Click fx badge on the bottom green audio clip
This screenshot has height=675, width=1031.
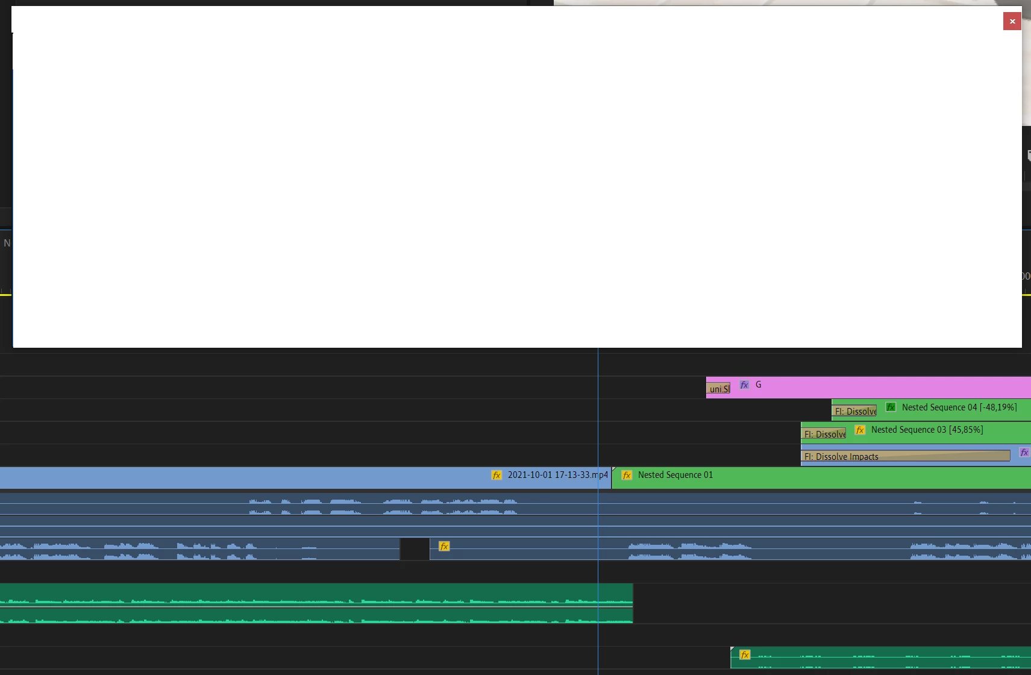click(x=745, y=655)
